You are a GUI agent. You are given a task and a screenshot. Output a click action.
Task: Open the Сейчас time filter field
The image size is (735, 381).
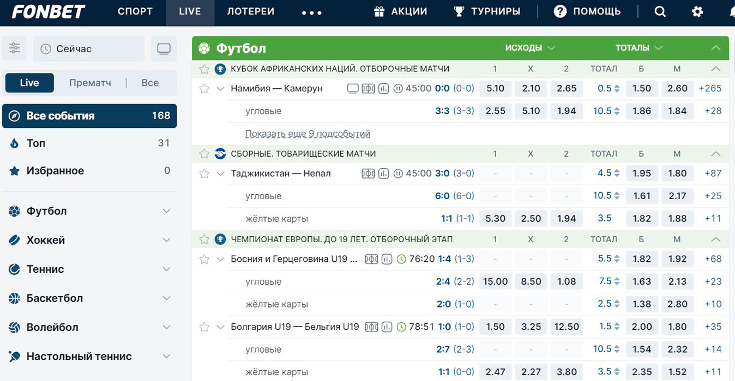(x=88, y=49)
